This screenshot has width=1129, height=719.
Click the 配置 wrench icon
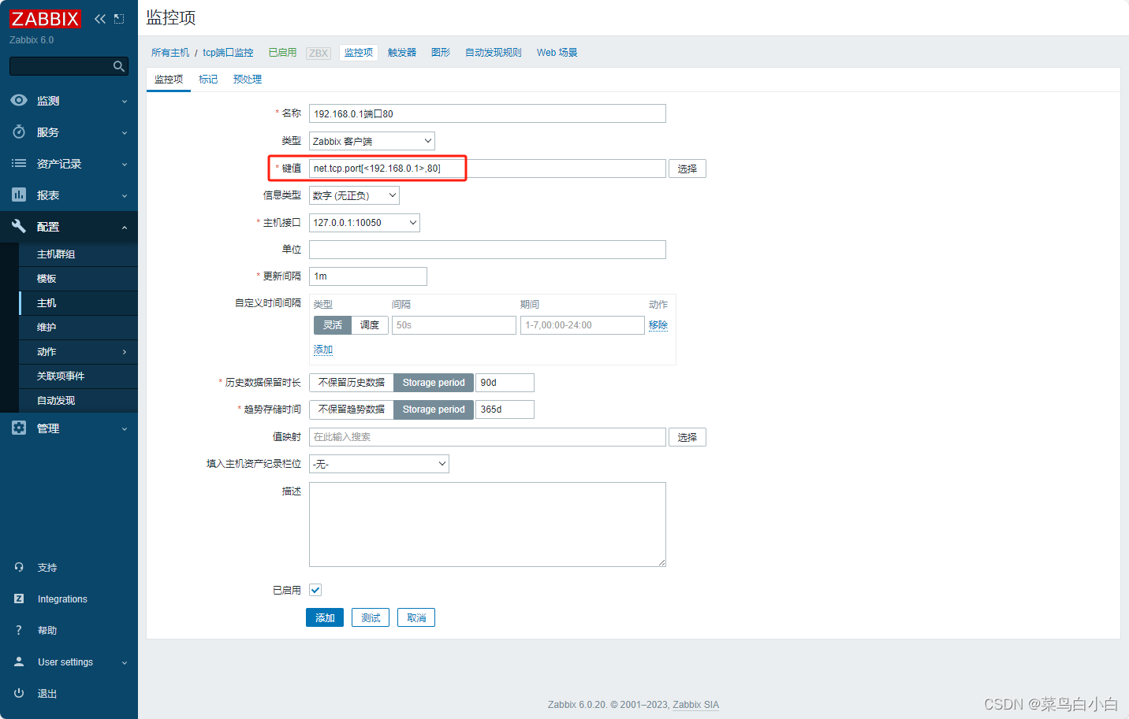coord(19,226)
